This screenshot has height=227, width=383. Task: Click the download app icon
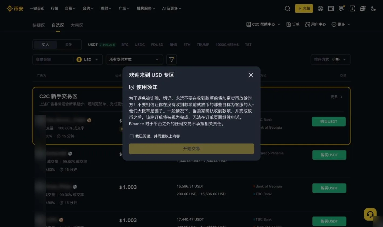[352, 8]
